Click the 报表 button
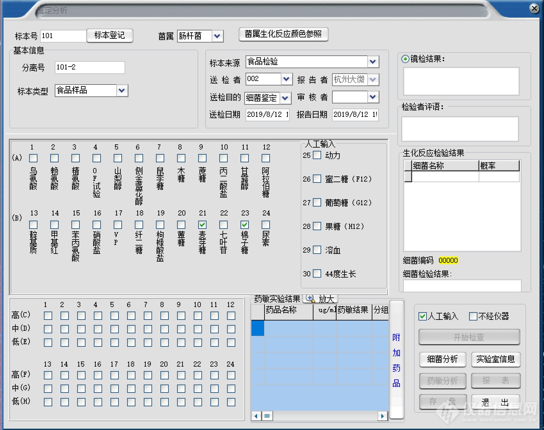Image resolution: width=544 pixels, height=430 pixels. point(495,381)
